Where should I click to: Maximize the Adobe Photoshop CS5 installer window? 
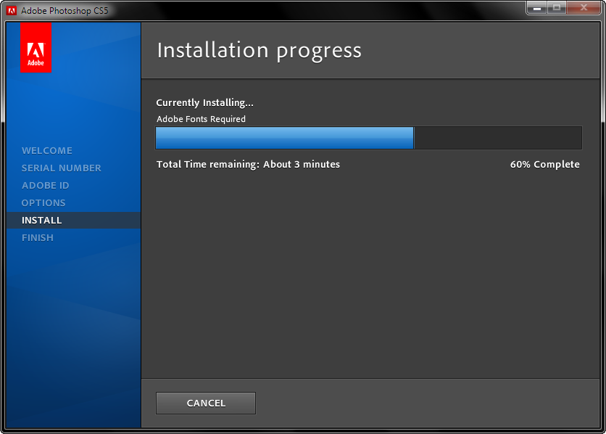557,8
